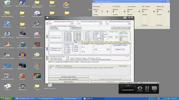Viewport: 179px width, 100px height.
Task: Click the Windows Start button
Action: 7,99
